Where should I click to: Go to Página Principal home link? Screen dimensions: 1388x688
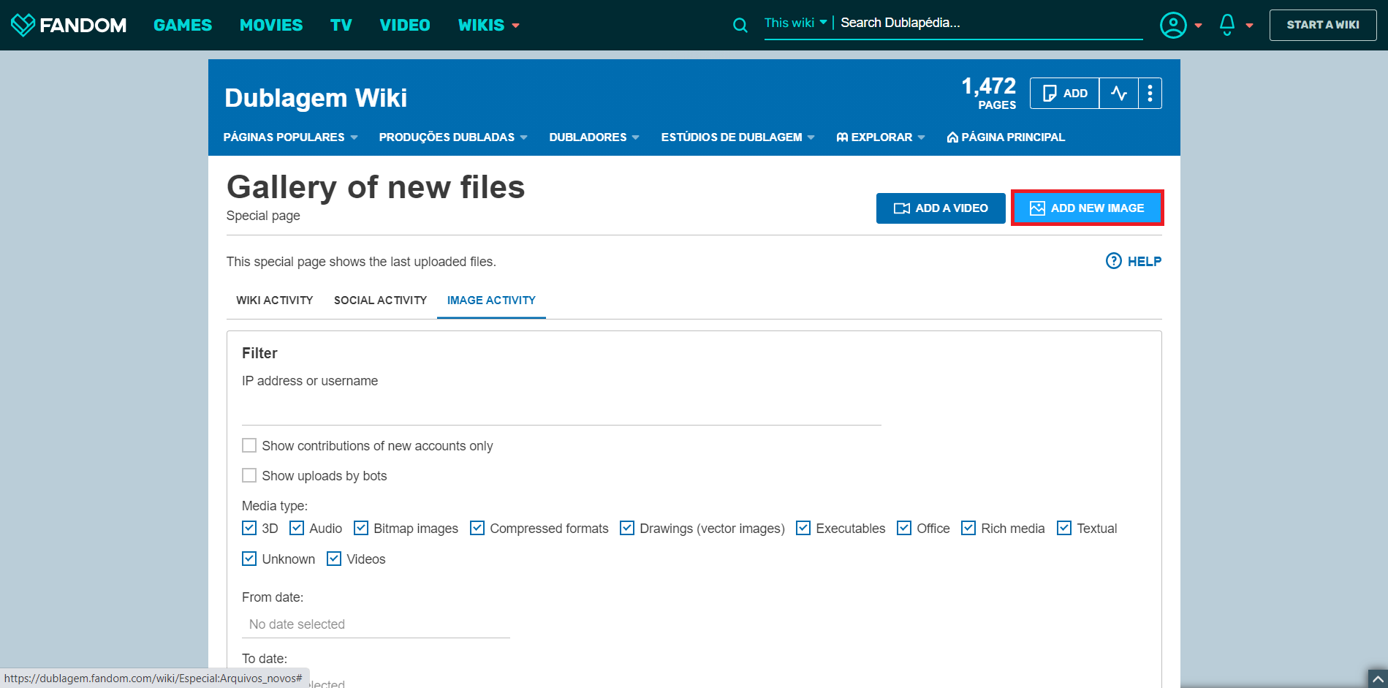tap(1006, 137)
